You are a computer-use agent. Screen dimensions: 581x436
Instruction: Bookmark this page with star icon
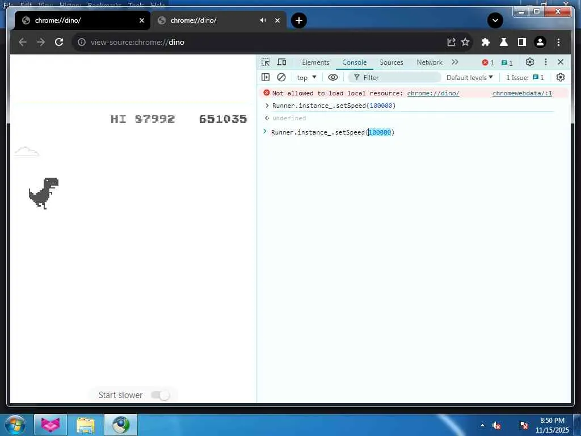click(x=465, y=42)
